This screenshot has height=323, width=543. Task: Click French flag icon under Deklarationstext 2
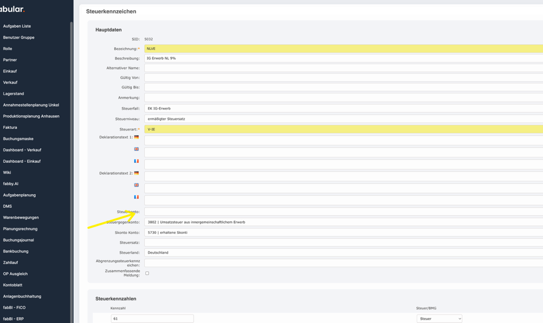[136, 197]
